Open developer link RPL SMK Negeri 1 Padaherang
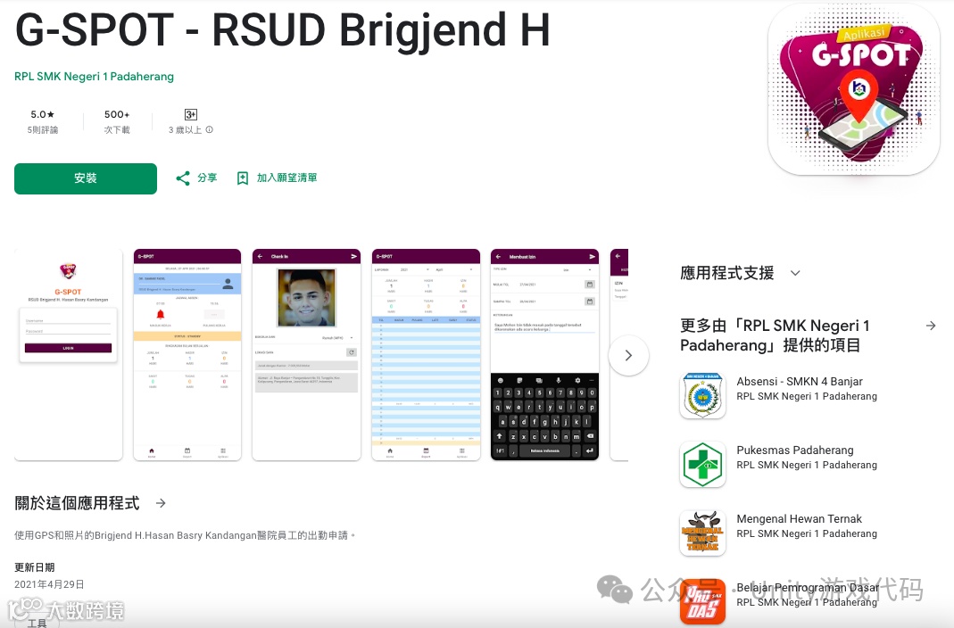Image resolution: width=954 pixels, height=628 pixels. click(95, 77)
